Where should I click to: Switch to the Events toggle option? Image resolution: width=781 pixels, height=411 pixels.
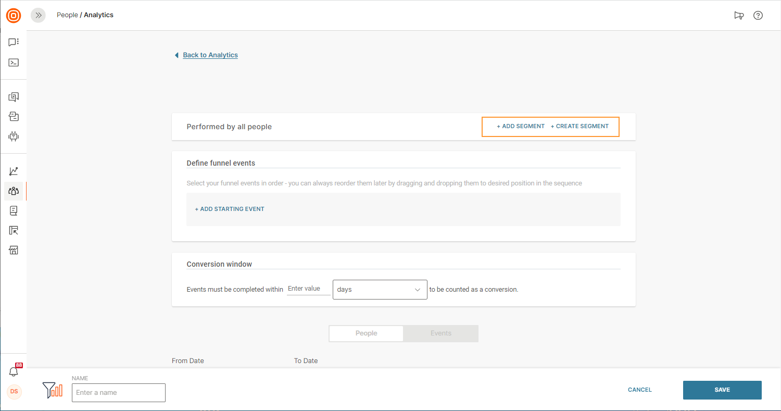pos(440,333)
